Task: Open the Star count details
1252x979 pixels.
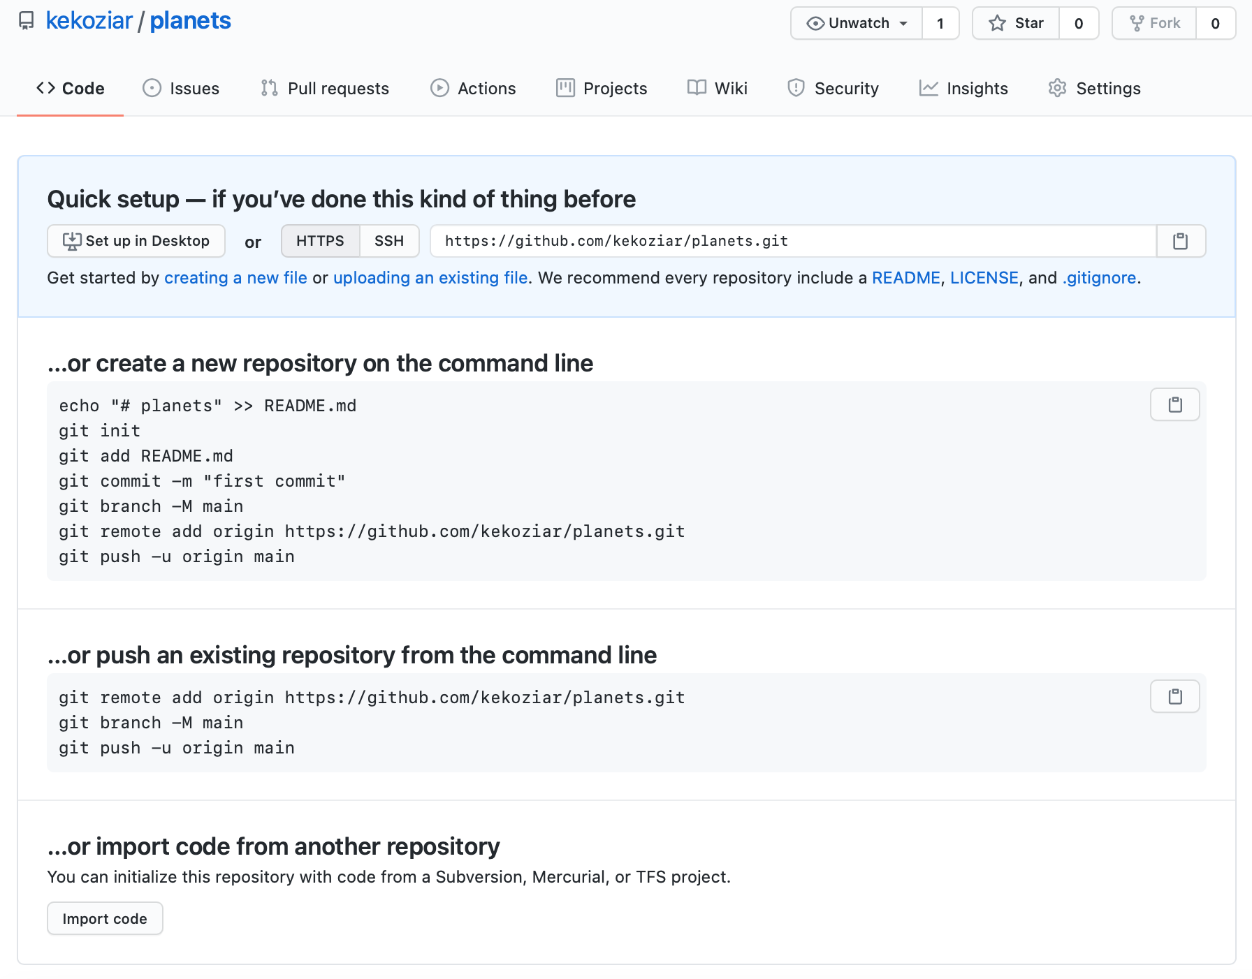Action: [1079, 23]
